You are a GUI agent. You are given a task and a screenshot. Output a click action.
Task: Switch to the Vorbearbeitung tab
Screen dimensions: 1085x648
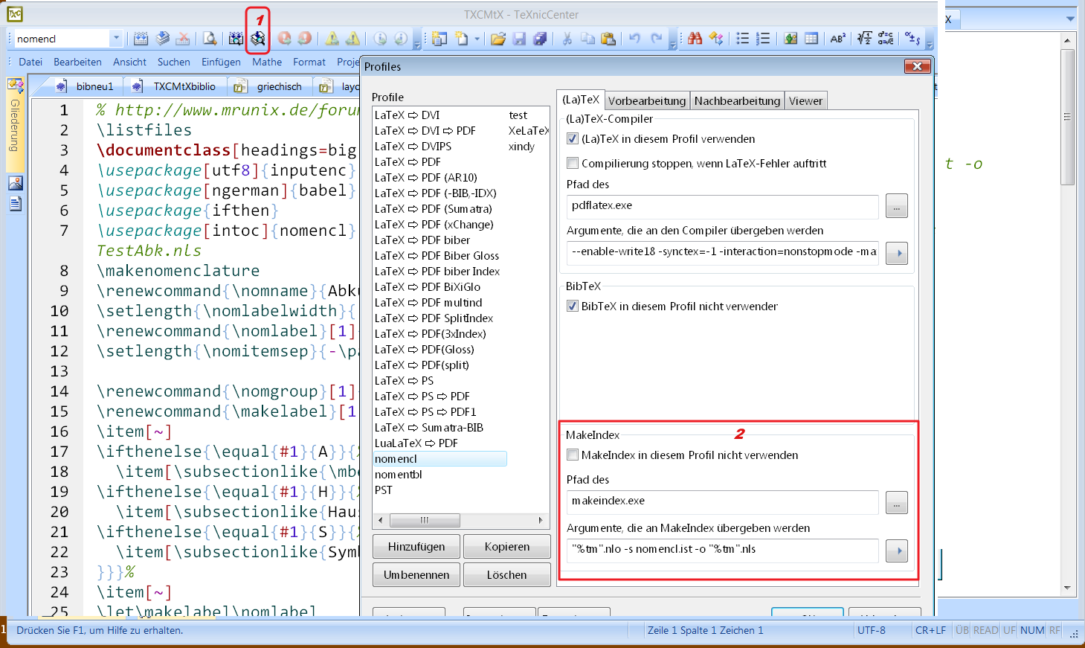tap(647, 100)
